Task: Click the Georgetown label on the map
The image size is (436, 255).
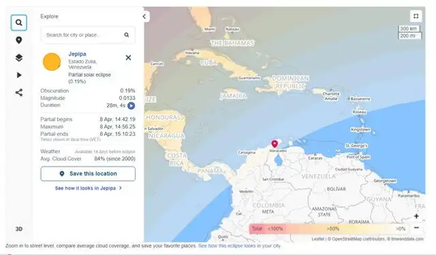Action: (x=385, y=181)
